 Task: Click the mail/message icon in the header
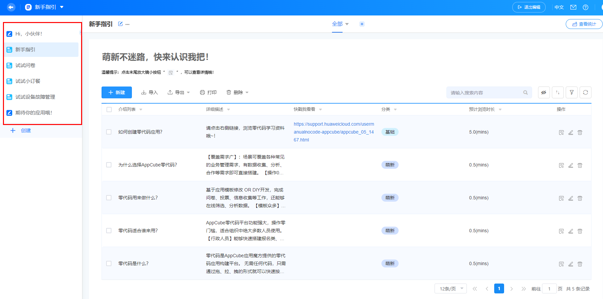[573, 7]
